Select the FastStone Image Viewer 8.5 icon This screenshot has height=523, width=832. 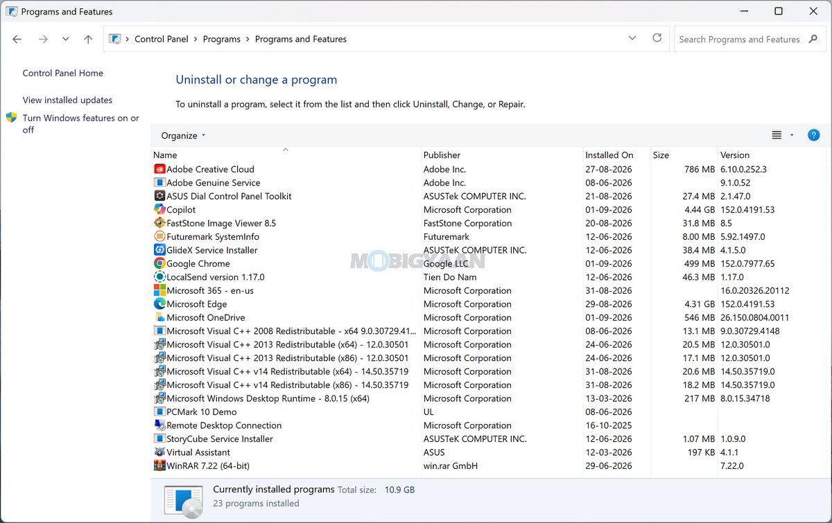159,223
